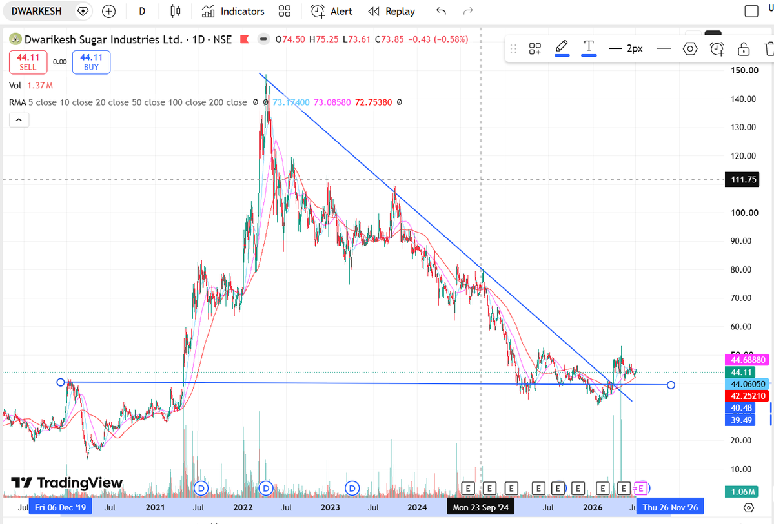Click the 44.11 current price label
Image resolution: width=774 pixels, height=524 pixels.
point(740,372)
